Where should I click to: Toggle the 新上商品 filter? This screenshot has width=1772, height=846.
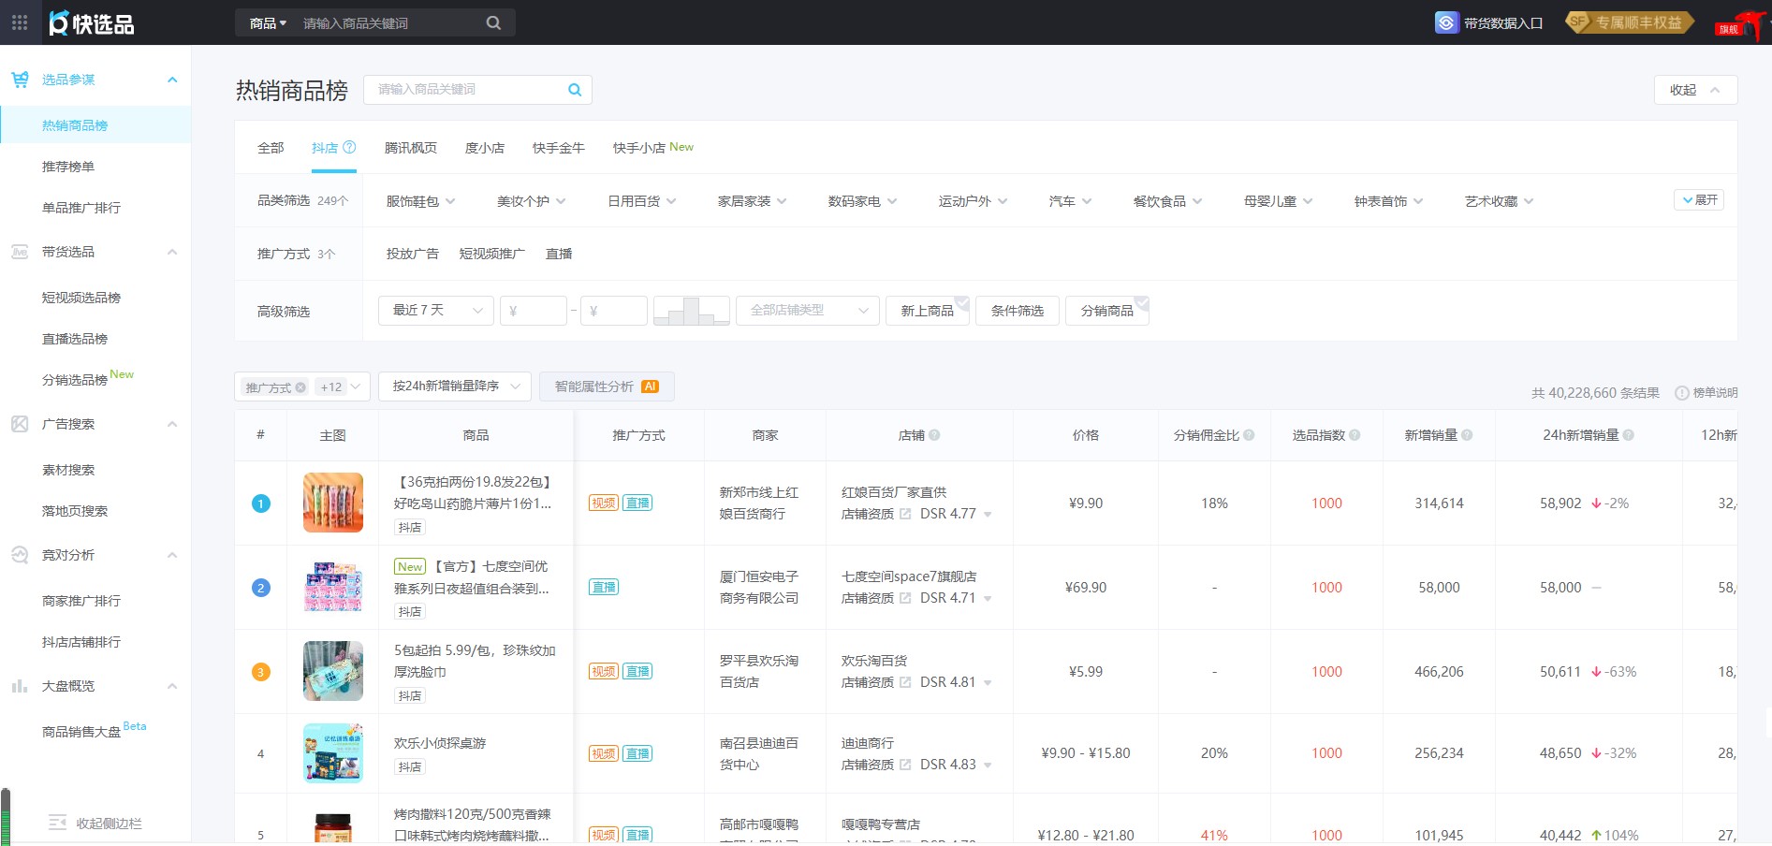[927, 310]
